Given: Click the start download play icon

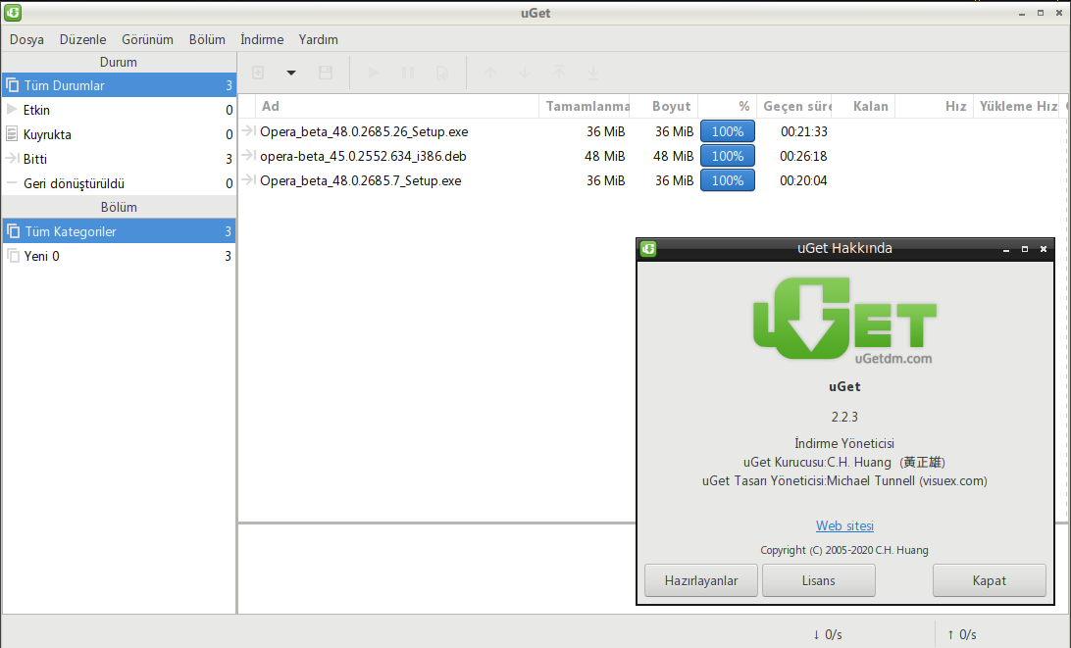Looking at the screenshot, I should [x=373, y=73].
